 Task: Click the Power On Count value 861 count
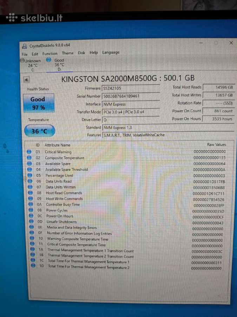coord(219,111)
